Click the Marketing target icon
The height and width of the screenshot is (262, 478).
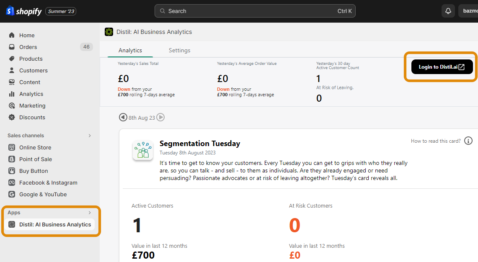pos(12,105)
